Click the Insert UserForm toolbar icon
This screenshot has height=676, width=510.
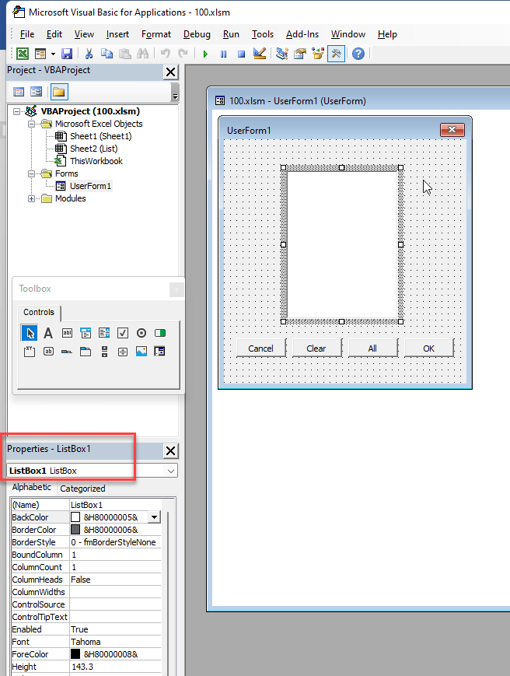tap(40, 54)
